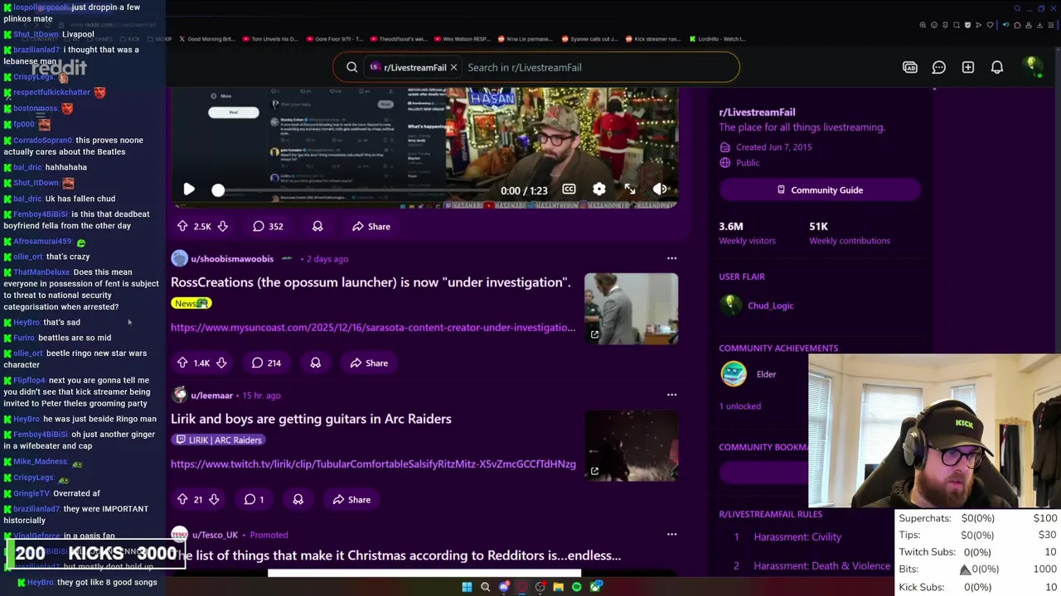Open Windows taskbar search
Viewport: 1061px width, 596px height.
485,587
